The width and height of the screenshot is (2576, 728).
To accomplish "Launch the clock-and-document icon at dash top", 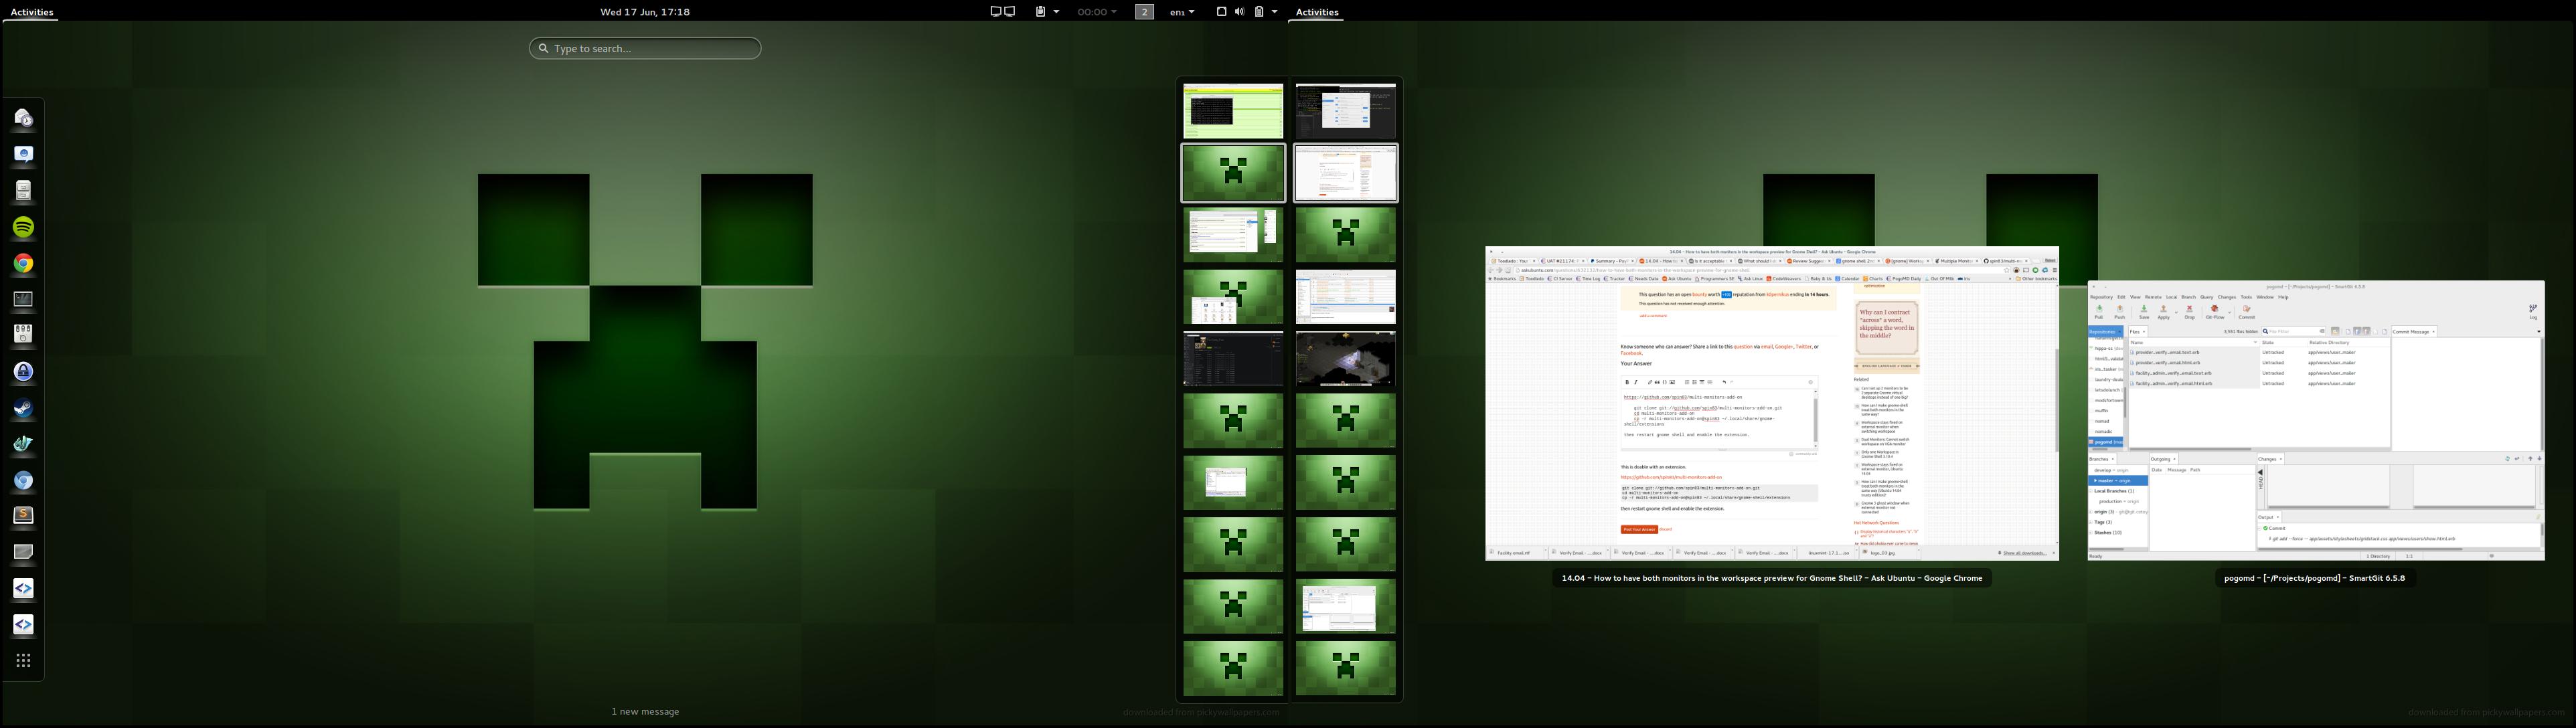I will 23,118.
